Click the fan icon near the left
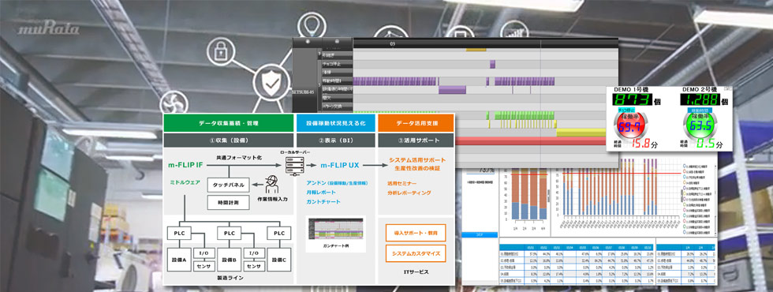 coord(174,102)
